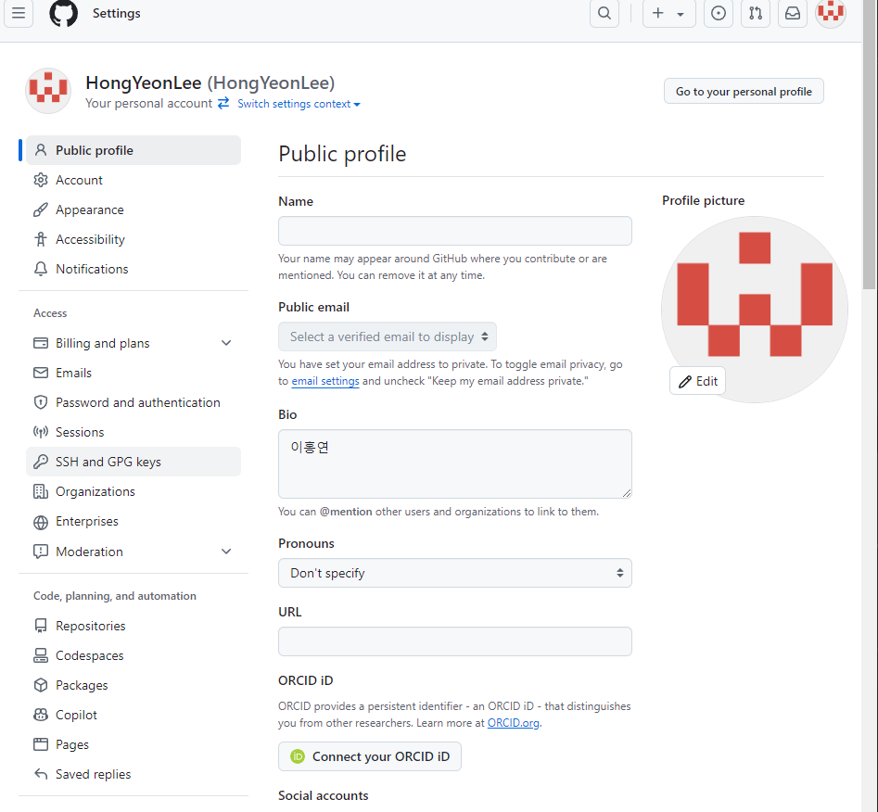Click the GitHub Octocat logo
Viewport: 878px width, 812px height.
click(63, 13)
